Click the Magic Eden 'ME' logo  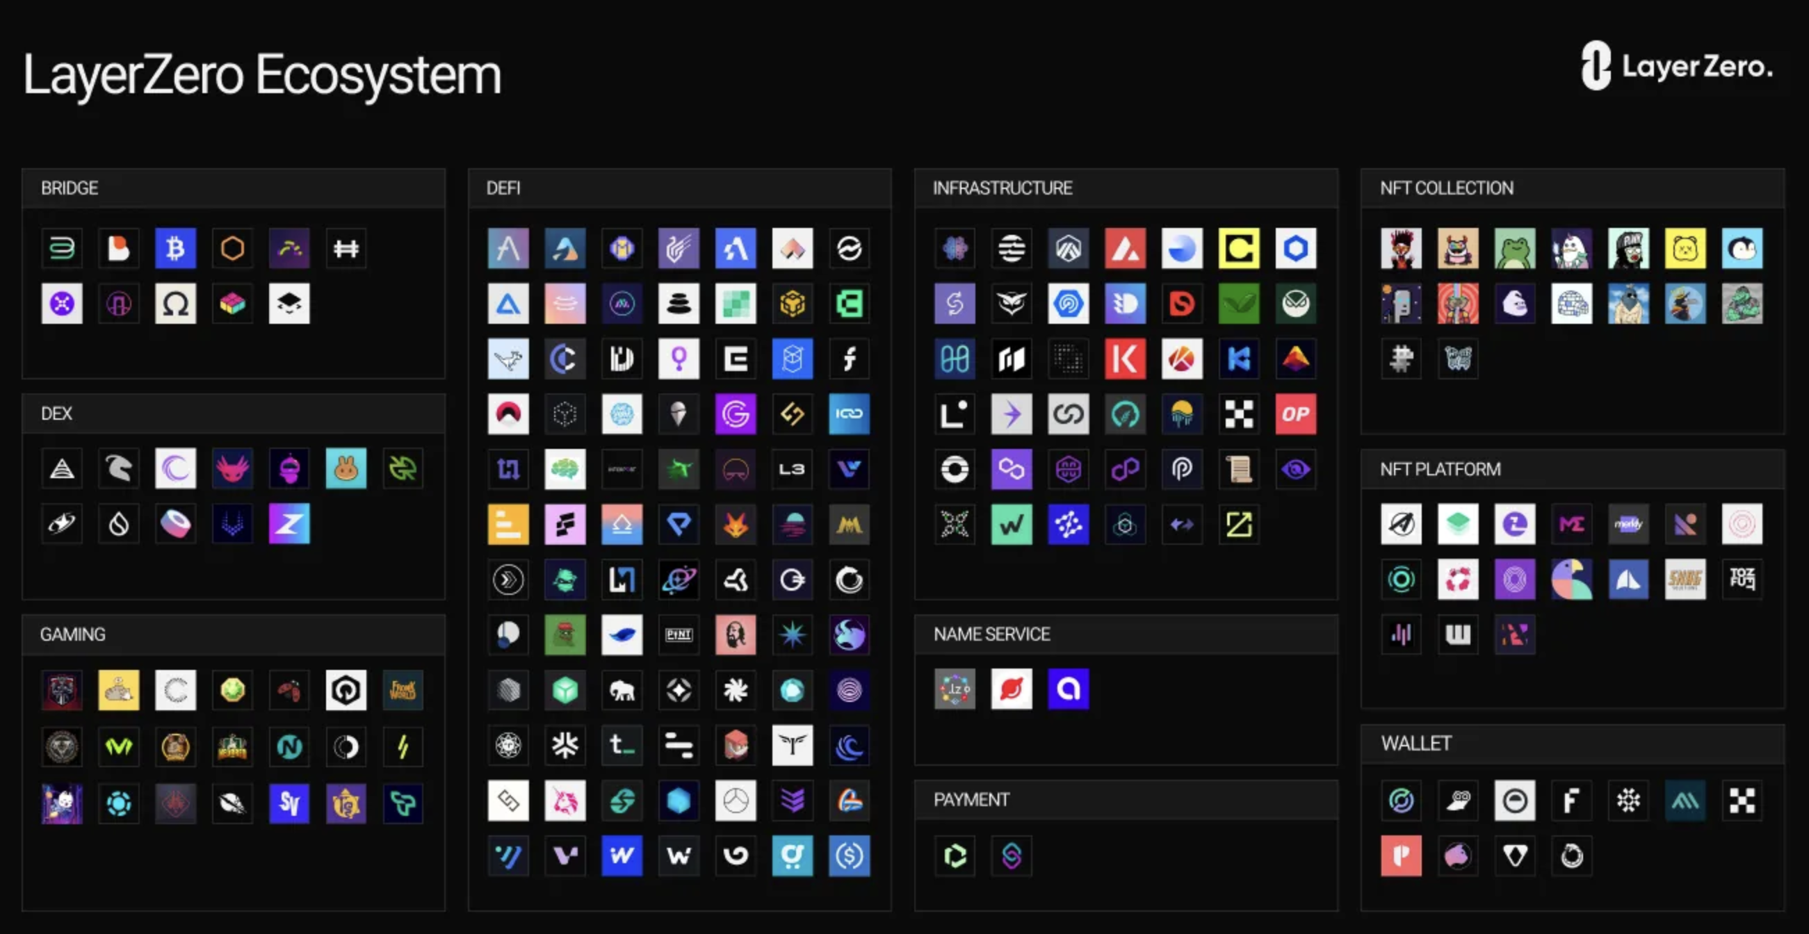coord(1572,524)
